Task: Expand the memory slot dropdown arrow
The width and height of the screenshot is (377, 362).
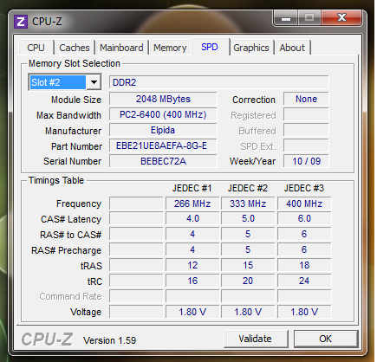Action: (x=94, y=82)
